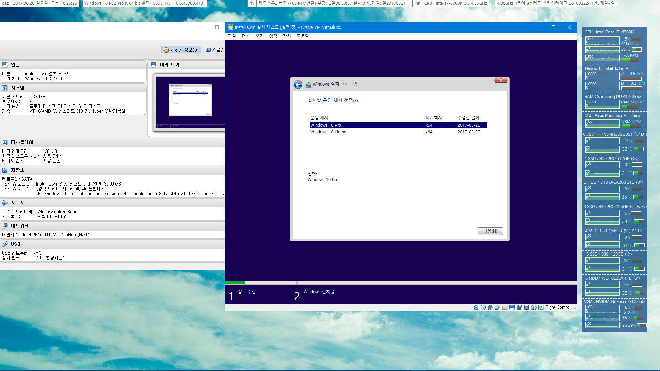Click the 네트워크 section icon
Image resolution: width=660 pixels, height=371 pixels.
coord(5,226)
